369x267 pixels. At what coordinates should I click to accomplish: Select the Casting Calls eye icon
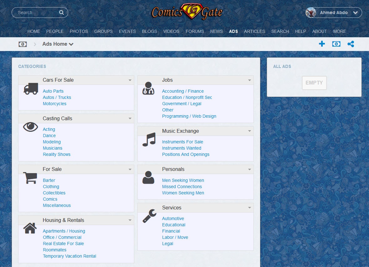[30, 127]
